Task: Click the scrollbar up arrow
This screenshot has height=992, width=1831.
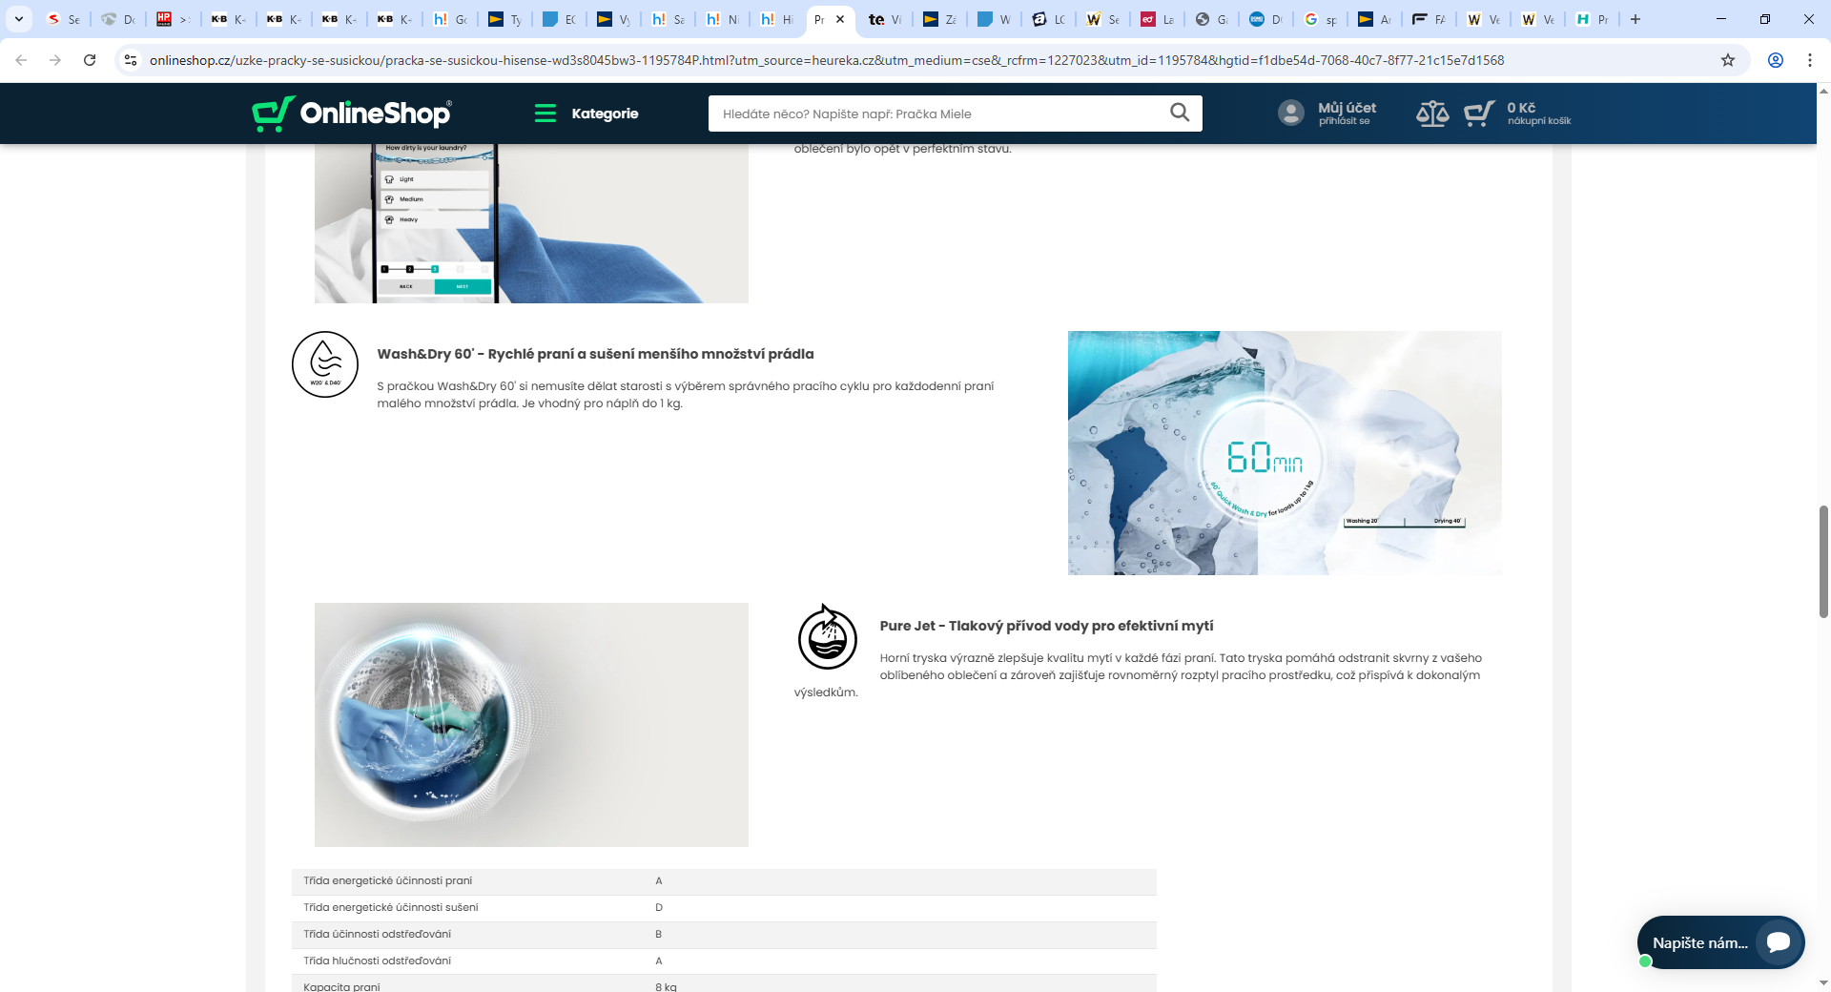Action: coord(1823,92)
